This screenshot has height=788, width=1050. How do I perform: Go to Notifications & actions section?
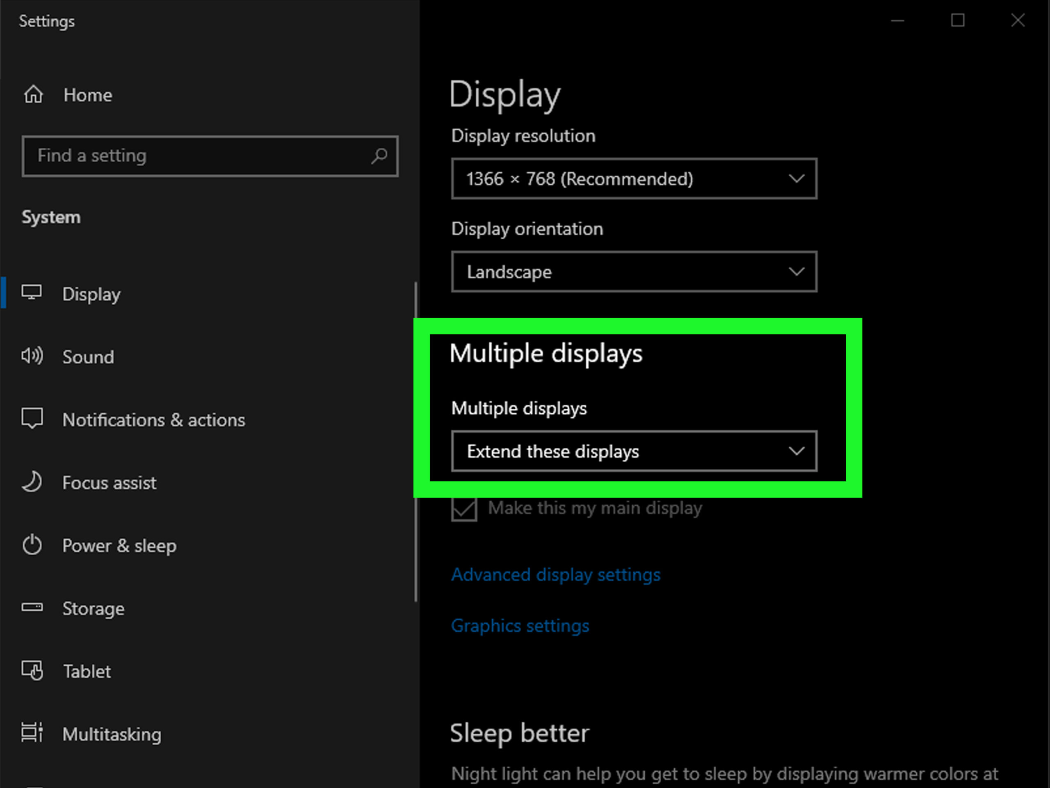[x=153, y=420]
